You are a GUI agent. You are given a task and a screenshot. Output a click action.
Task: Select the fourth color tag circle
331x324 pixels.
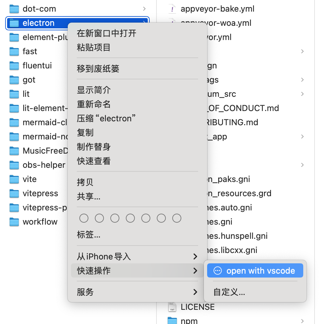[x=130, y=218]
